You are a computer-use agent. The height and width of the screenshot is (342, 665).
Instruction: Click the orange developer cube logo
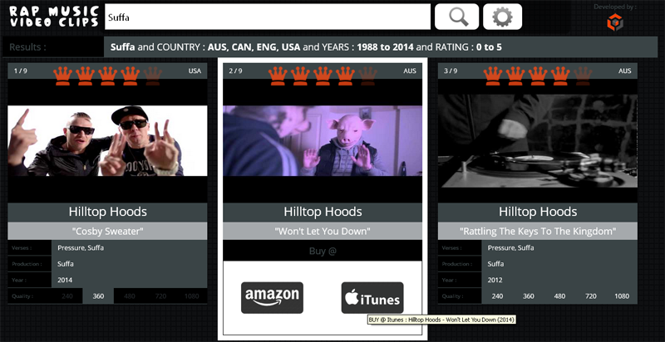point(615,22)
